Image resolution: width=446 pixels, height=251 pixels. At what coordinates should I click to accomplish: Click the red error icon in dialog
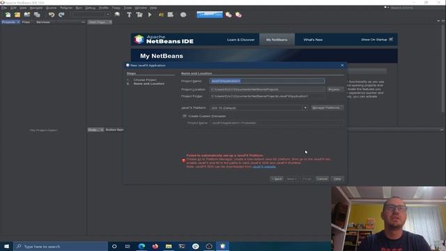tap(184, 161)
